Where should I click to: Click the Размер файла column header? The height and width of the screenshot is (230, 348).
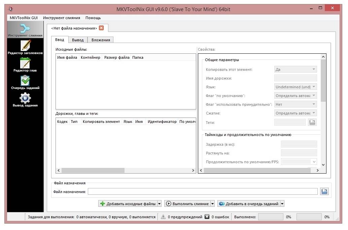tap(117, 57)
